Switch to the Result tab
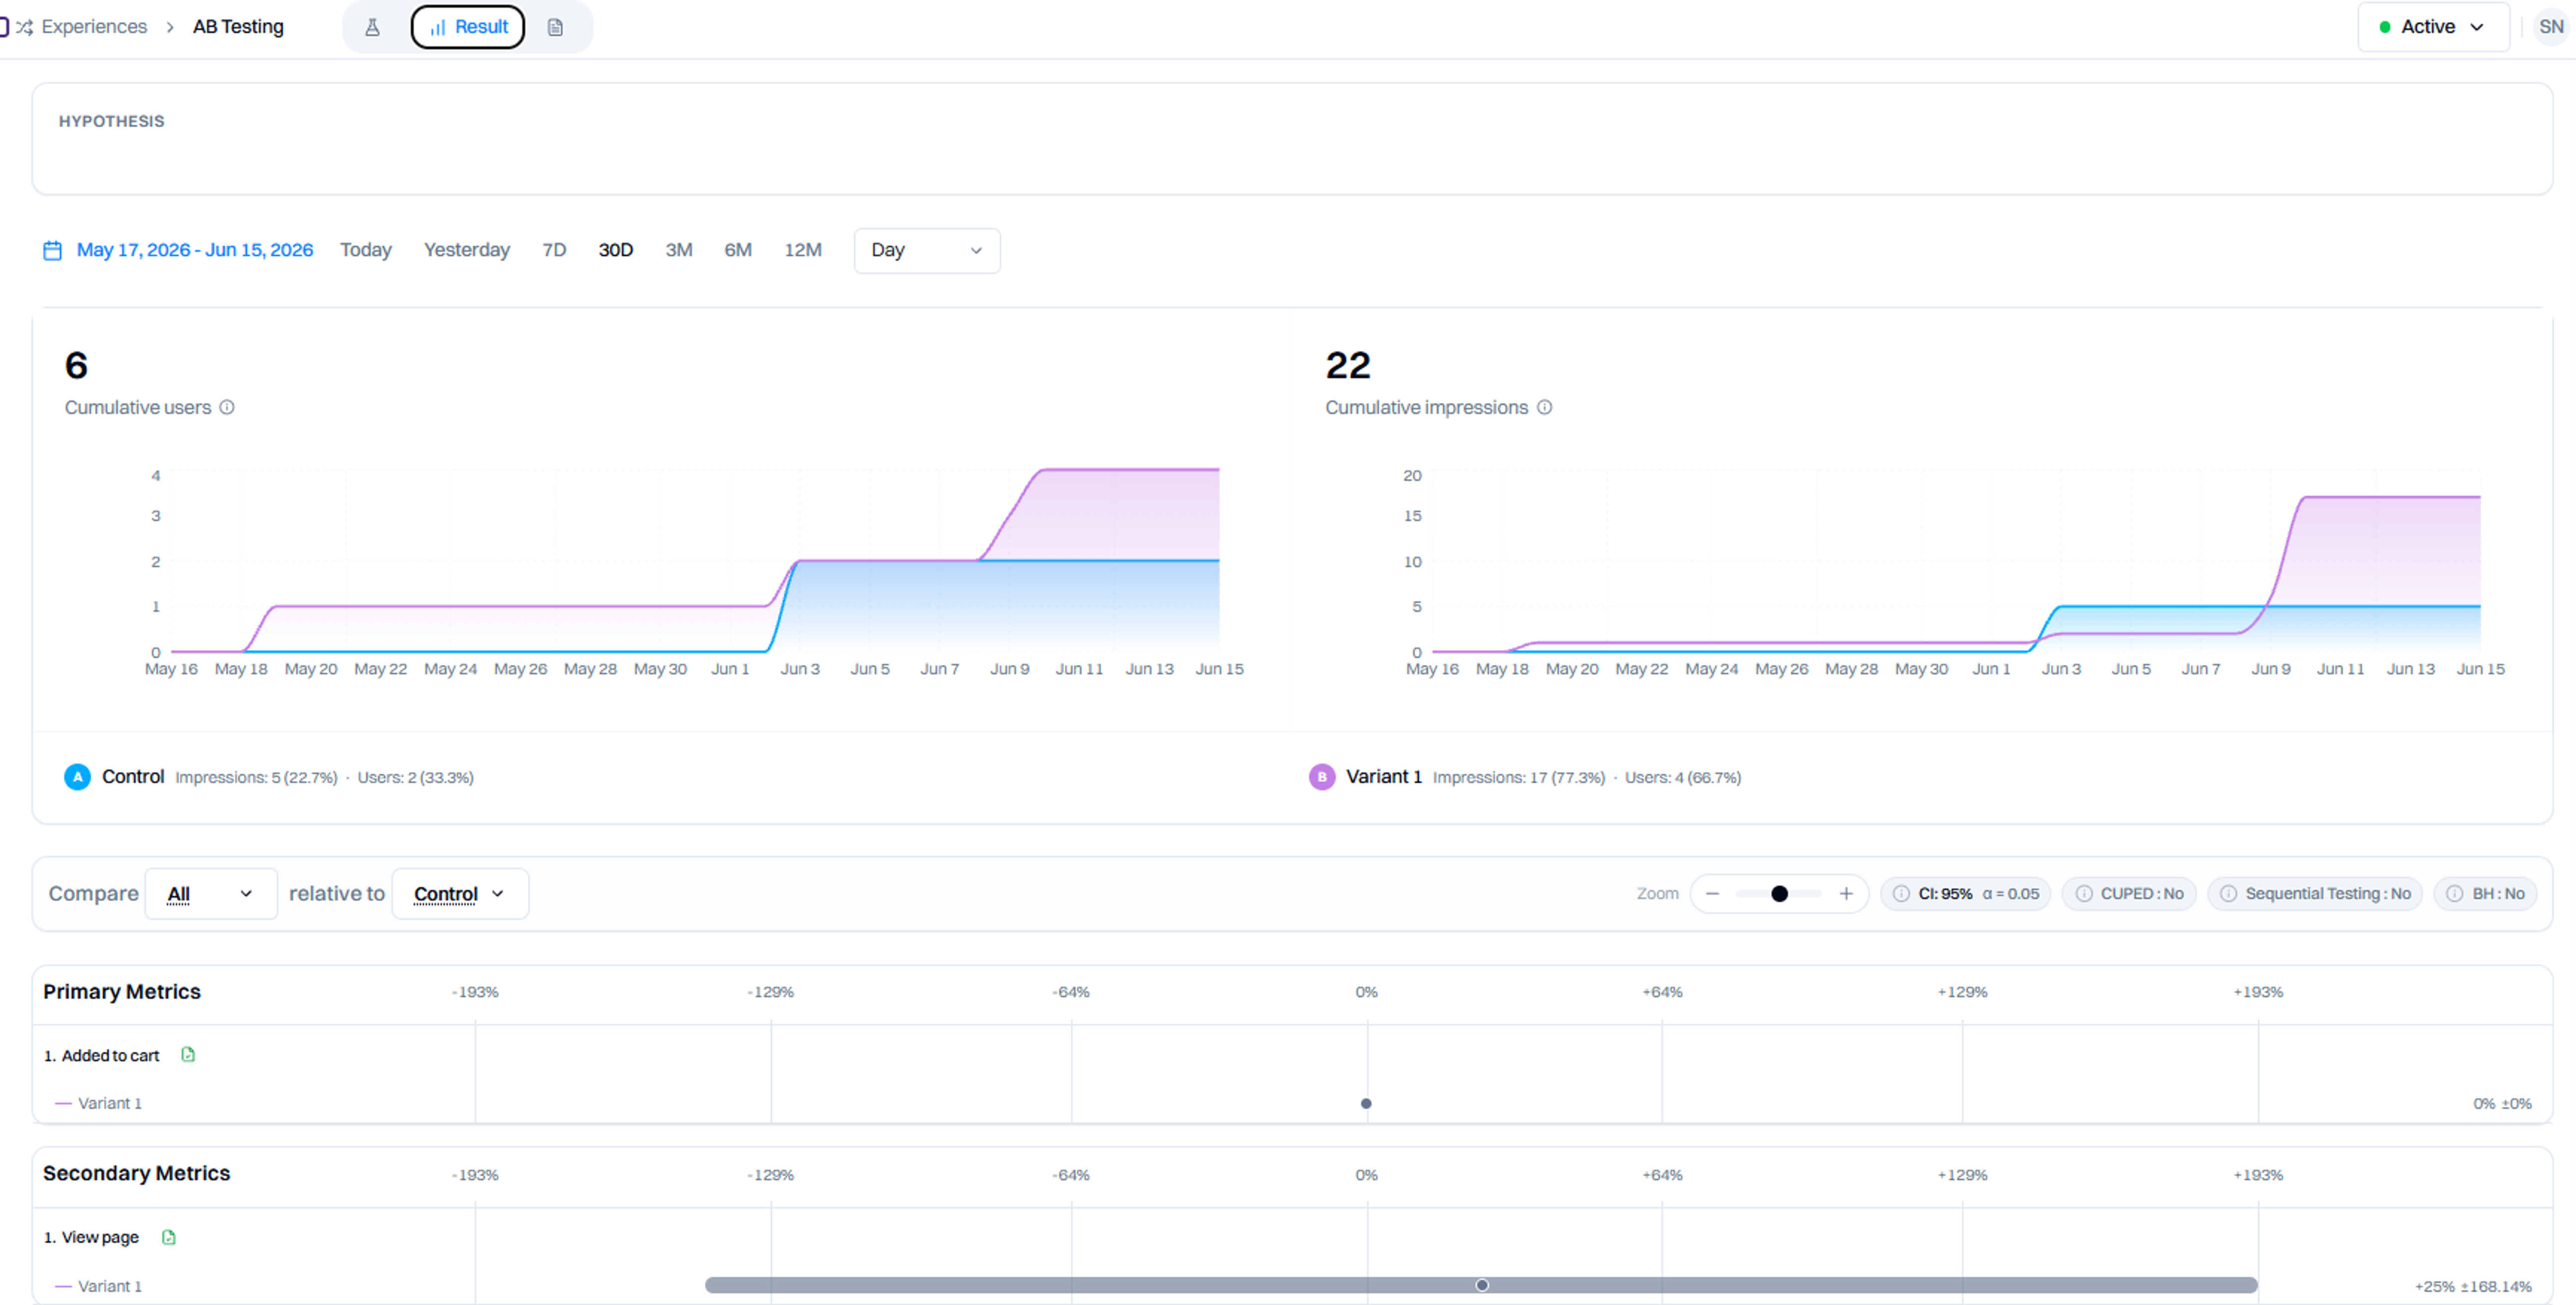The image size is (2576, 1305). point(468,27)
